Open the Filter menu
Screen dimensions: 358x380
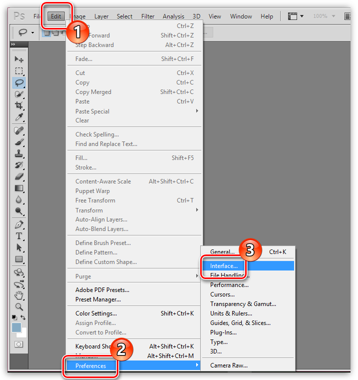pos(148,16)
